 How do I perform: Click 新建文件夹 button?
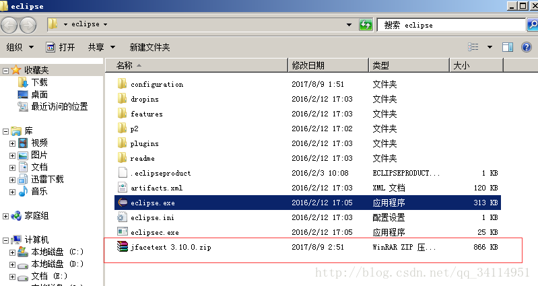click(x=149, y=47)
